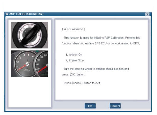
Task: Click the [ ASP Calibration ] heading
Action: (73, 29)
